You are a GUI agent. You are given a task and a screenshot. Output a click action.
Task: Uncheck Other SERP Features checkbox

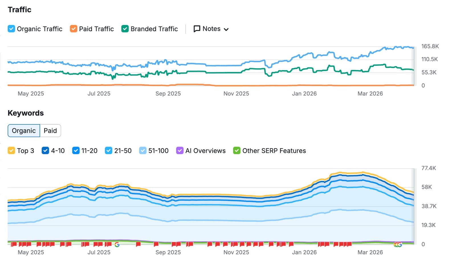[x=237, y=151]
